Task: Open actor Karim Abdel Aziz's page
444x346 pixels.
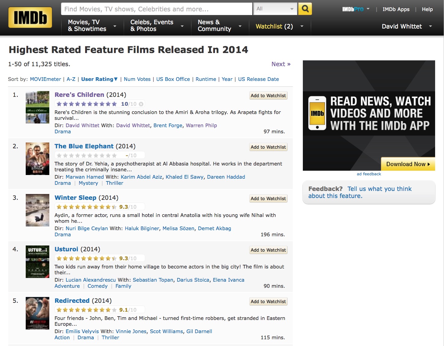Action: [141, 177]
